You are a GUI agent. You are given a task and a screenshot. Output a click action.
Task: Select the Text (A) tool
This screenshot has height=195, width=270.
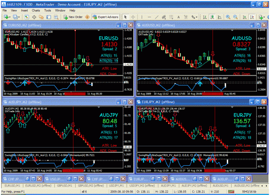[178, 17]
